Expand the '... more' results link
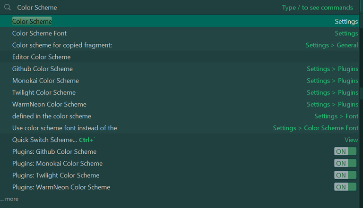 click(x=9, y=199)
